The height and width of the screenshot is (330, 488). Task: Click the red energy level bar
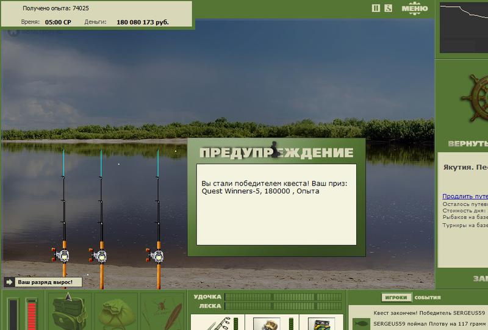tap(32, 314)
